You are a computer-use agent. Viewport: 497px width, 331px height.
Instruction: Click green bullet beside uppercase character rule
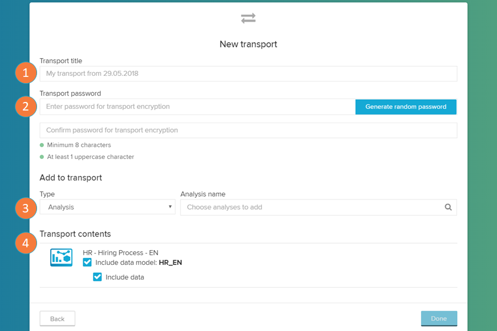[x=42, y=157]
